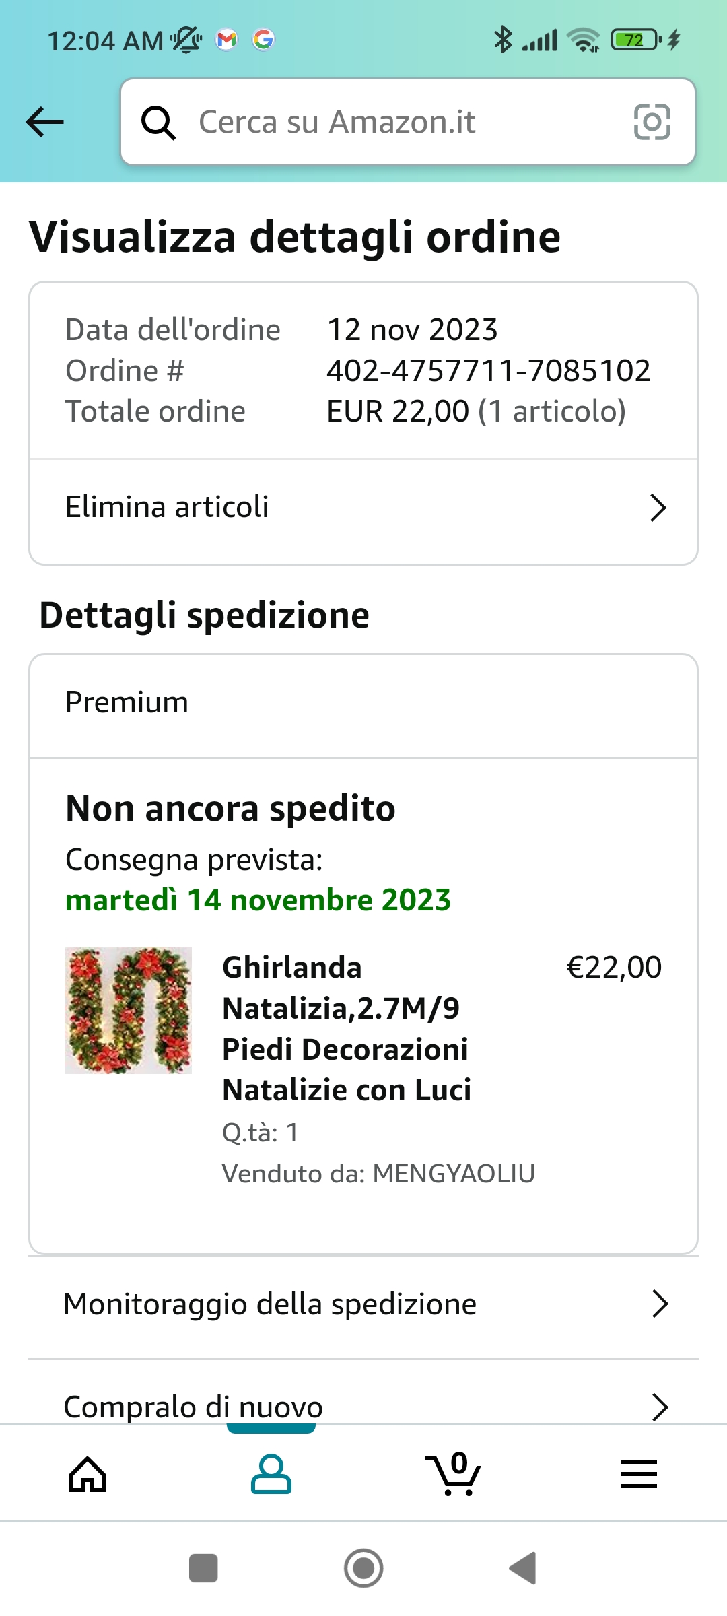Go to Home tab icon
The image size is (727, 1616).
coord(88,1475)
